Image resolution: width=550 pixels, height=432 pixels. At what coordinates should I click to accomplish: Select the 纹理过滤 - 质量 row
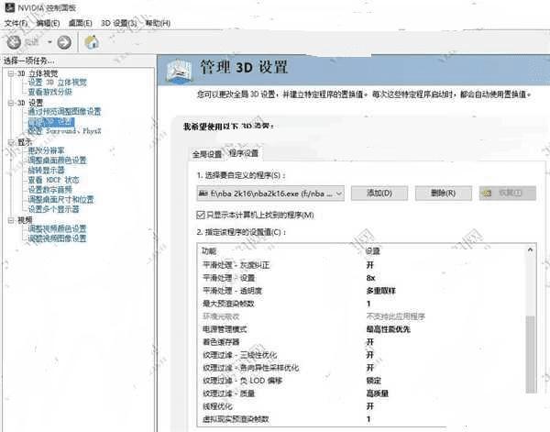pyautogui.click(x=361, y=393)
